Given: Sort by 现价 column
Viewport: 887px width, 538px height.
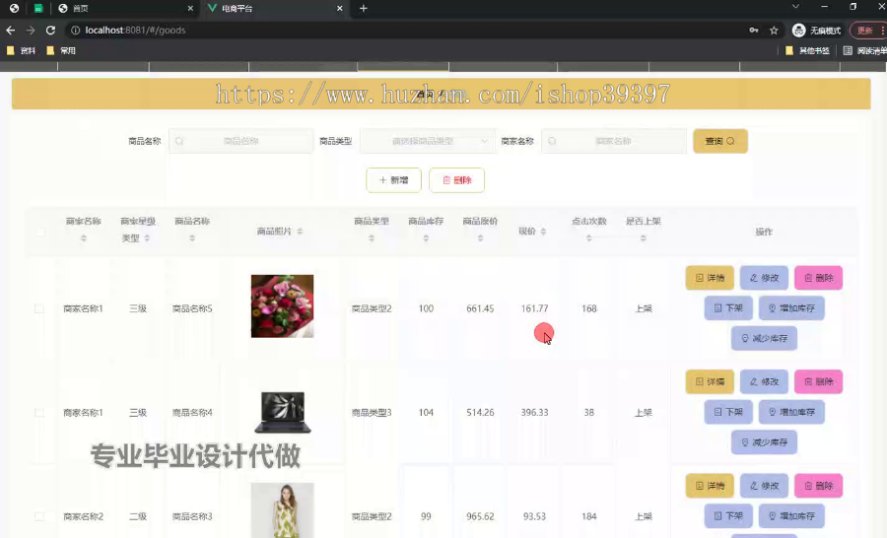Looking at the screenshot, I should tap(543, 231).
